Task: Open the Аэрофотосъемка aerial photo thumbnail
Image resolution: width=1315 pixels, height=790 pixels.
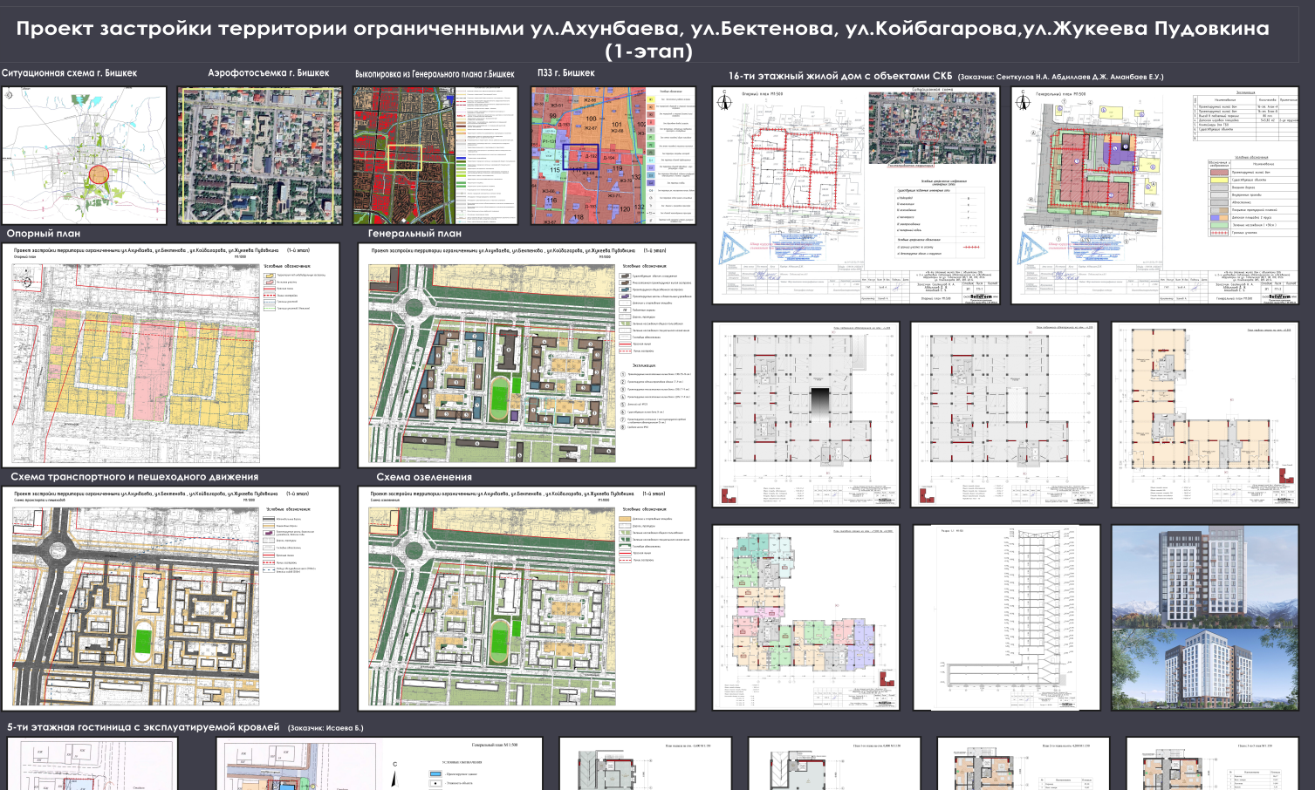Action: (x=259, y=155)
